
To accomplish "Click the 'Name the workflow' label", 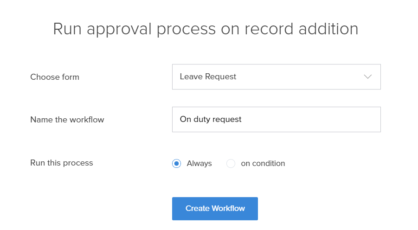I will pyautogui.click(x=67, y=120).
